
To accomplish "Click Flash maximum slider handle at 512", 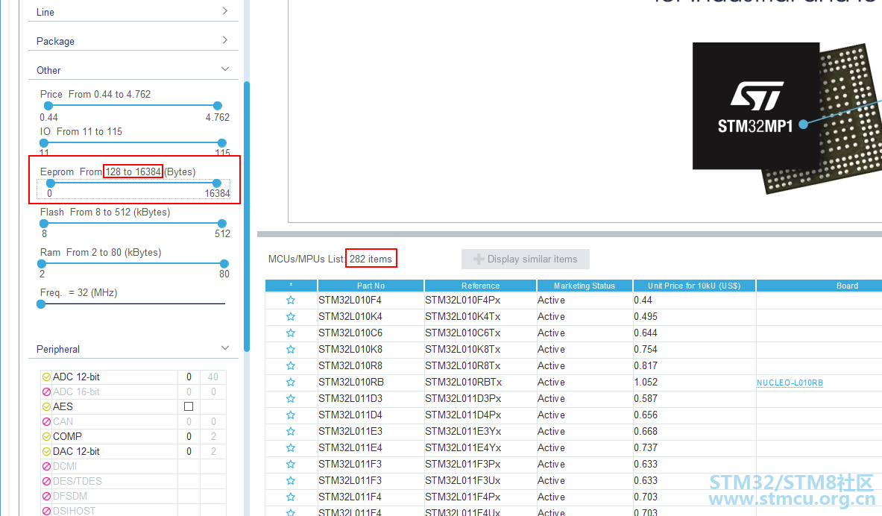I will (x=222, y=224).
